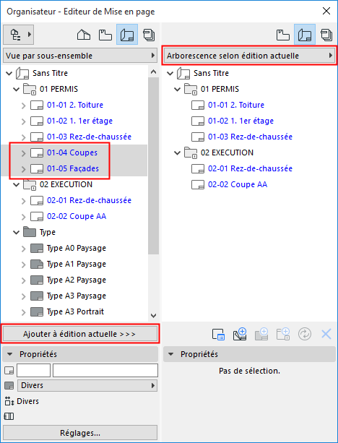The width and height of the screenshot is (338, 443).
Task: Select left 01-02 1. 1er étage layout
Action: (x=79, y=121)
